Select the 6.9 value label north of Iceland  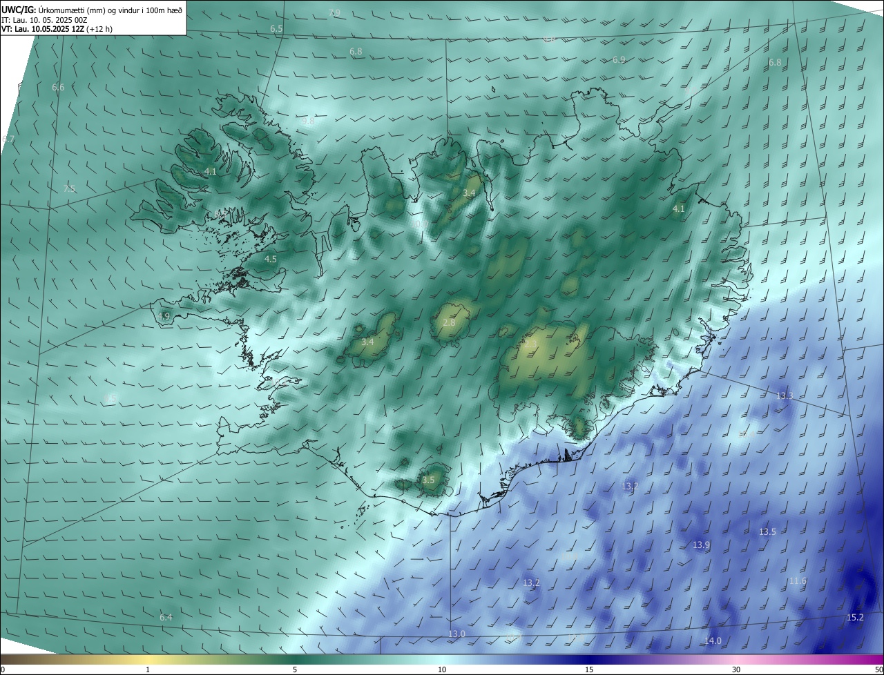[x=619, y=60]
